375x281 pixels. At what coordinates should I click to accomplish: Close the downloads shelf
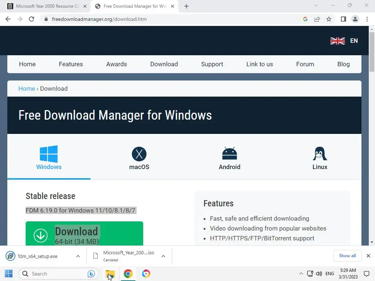click(x=368, y=256)
